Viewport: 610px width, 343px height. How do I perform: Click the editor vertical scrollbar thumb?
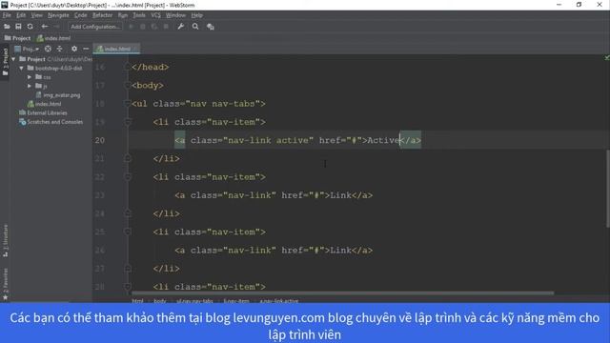tap(607, 189)
